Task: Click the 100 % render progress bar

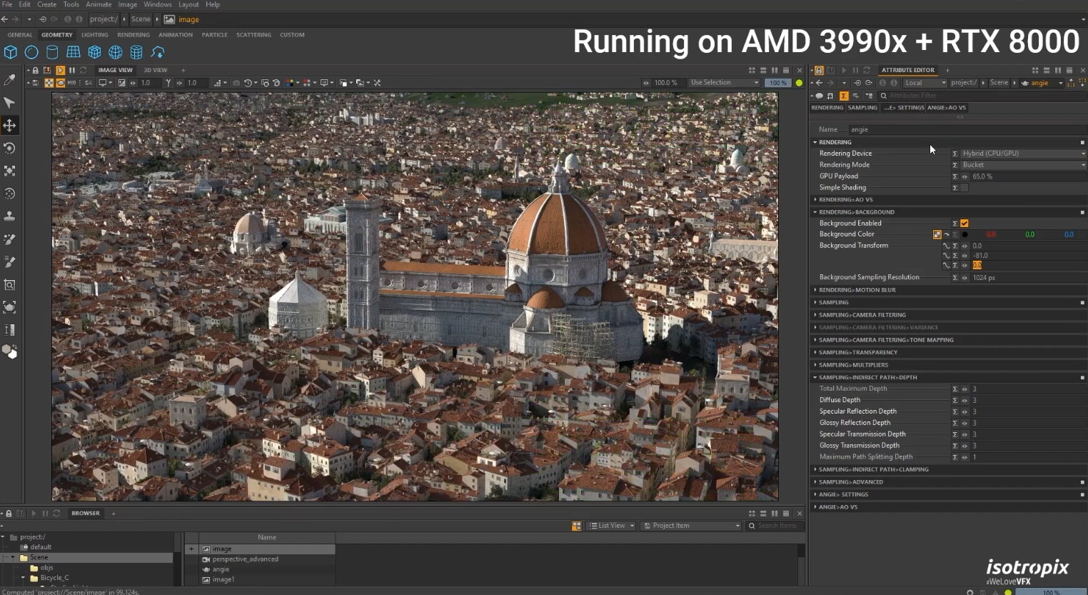Action: (x=778, y=83)
